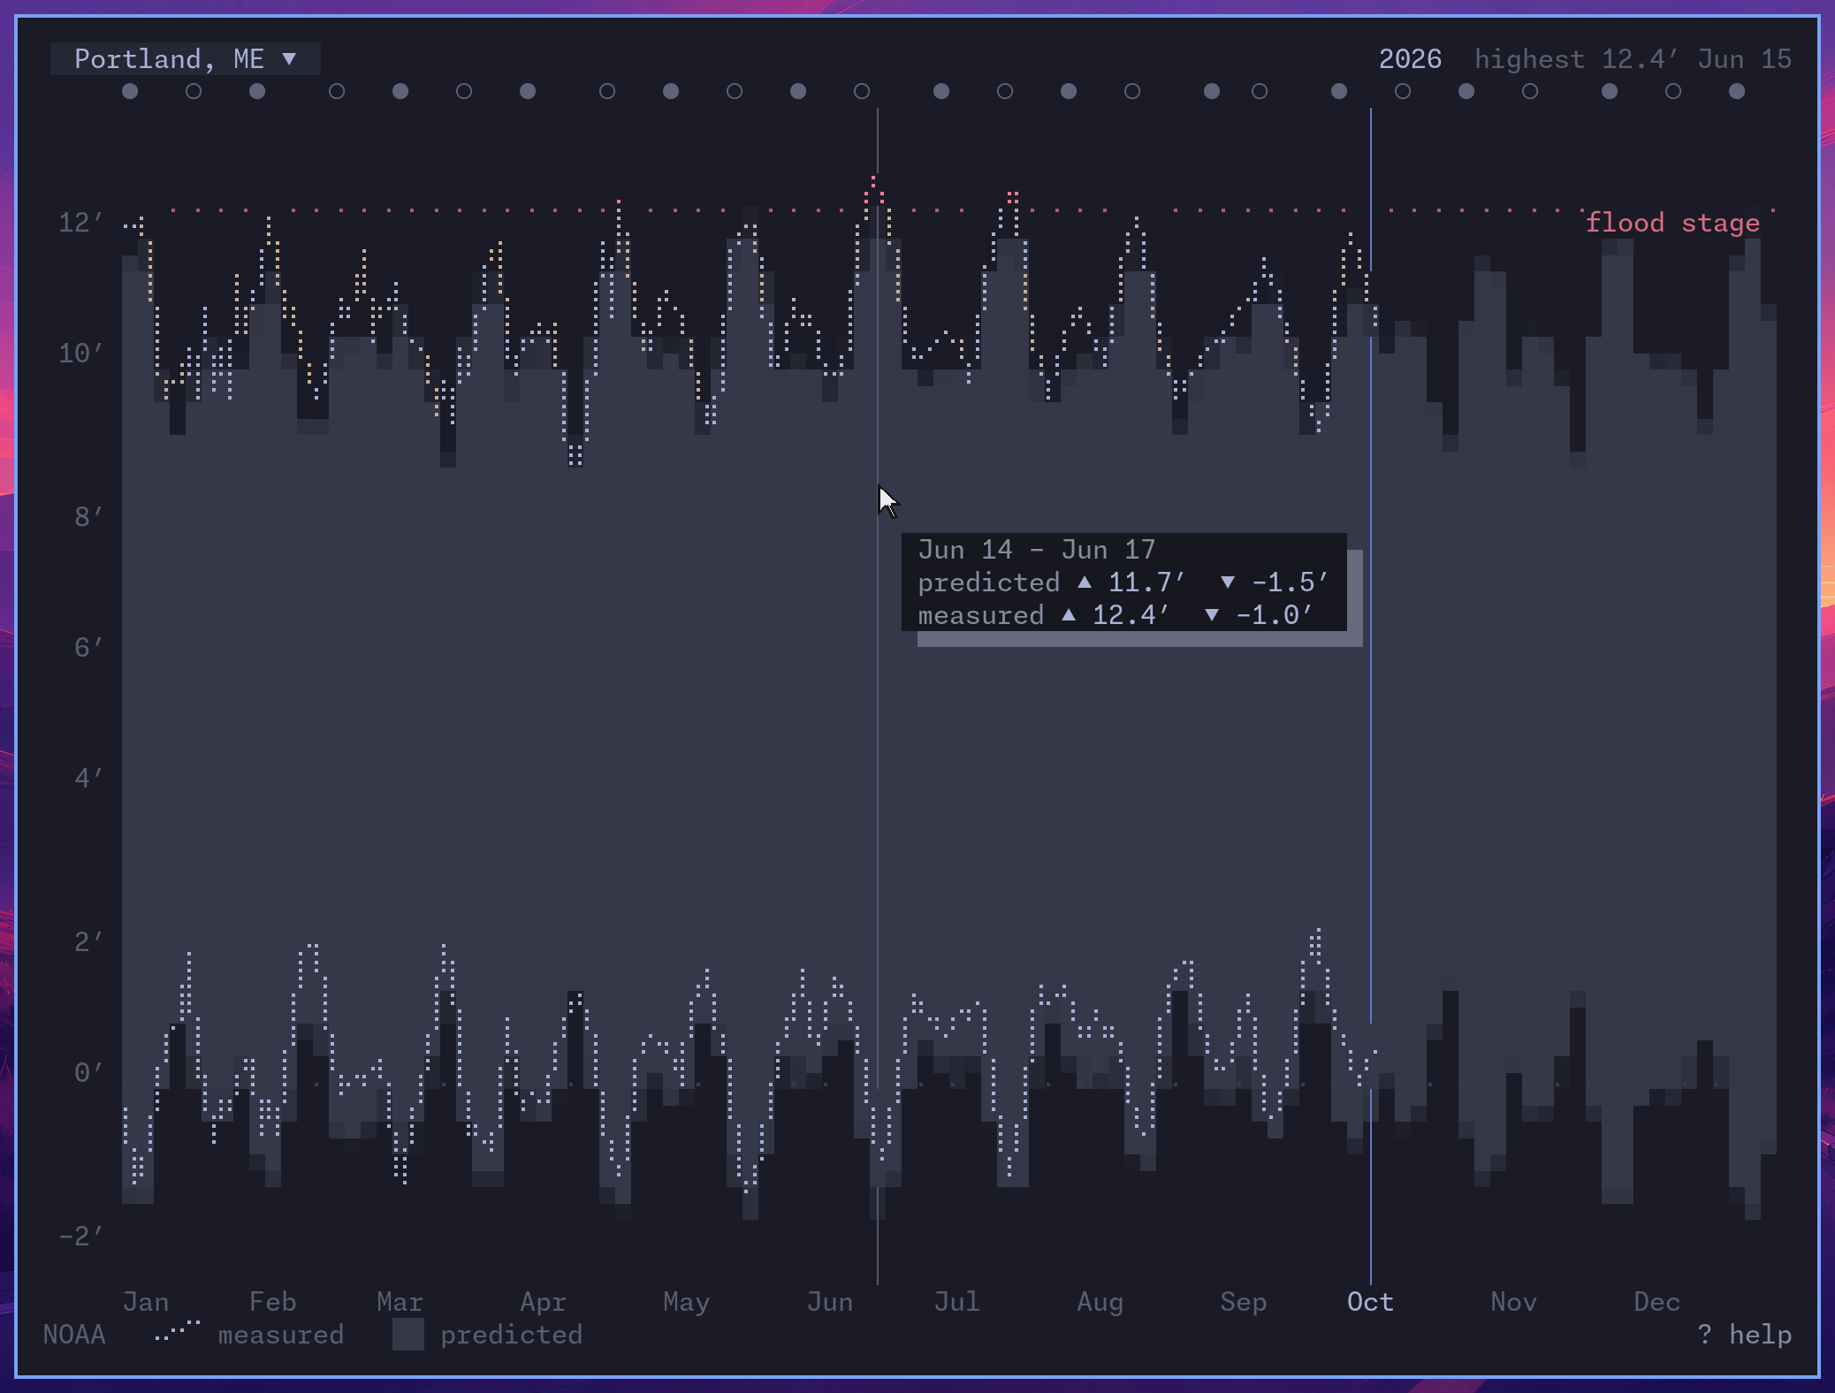Open the Portland, ME station dropdown

click(x=185, y=59)
